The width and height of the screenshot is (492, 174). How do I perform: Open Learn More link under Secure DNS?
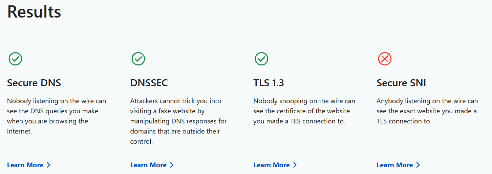pos(25,165)
